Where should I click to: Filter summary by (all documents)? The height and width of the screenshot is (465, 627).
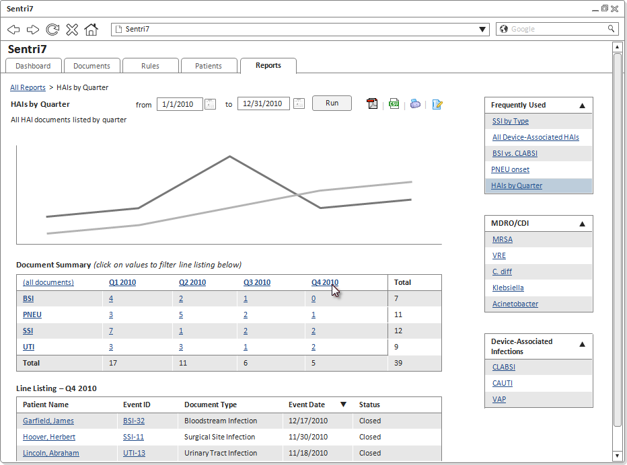[x=48, y=282]
